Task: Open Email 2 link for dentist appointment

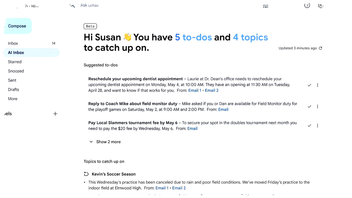Action: tap(211, 90)
